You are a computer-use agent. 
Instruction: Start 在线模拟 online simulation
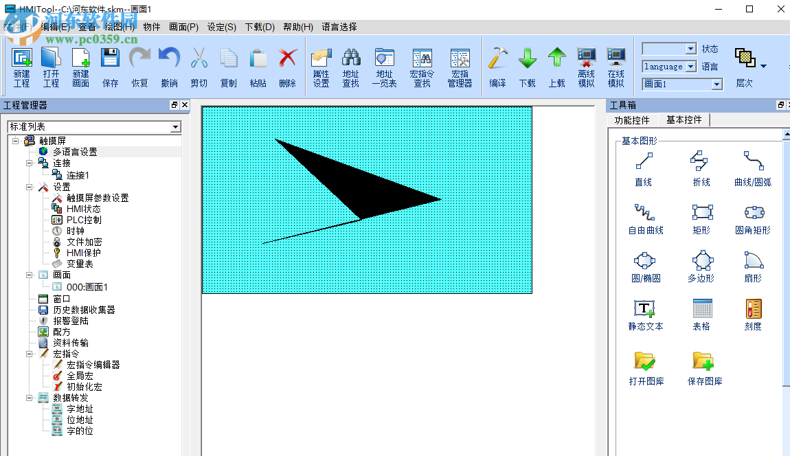click(616, 67)
